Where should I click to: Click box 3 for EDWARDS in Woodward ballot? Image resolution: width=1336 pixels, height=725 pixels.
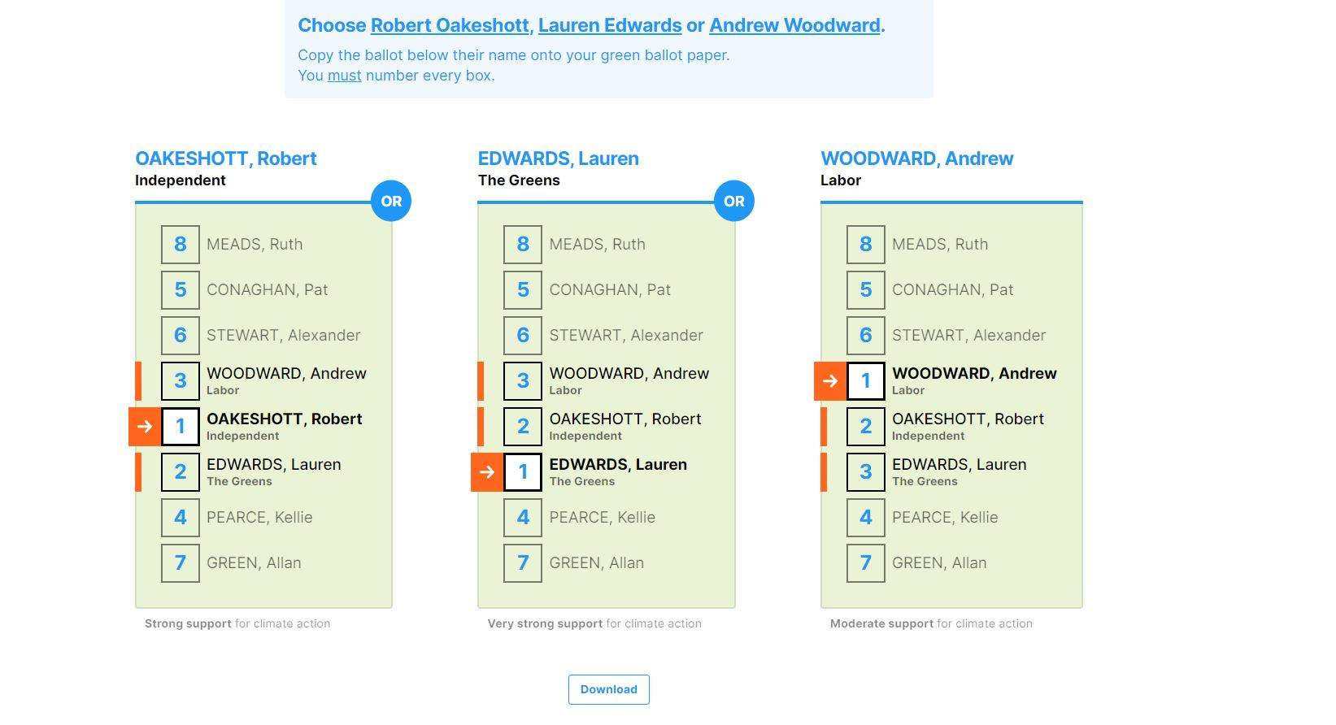866,472
